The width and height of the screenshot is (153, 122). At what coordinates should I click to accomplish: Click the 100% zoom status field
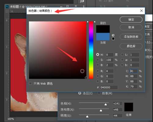(11, 119)
